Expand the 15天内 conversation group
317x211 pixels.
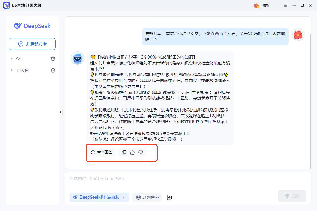pos(12,70)
